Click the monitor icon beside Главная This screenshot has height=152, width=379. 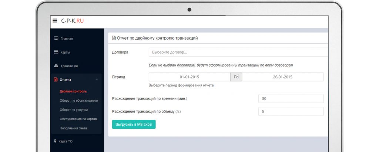tap(56, 38)
